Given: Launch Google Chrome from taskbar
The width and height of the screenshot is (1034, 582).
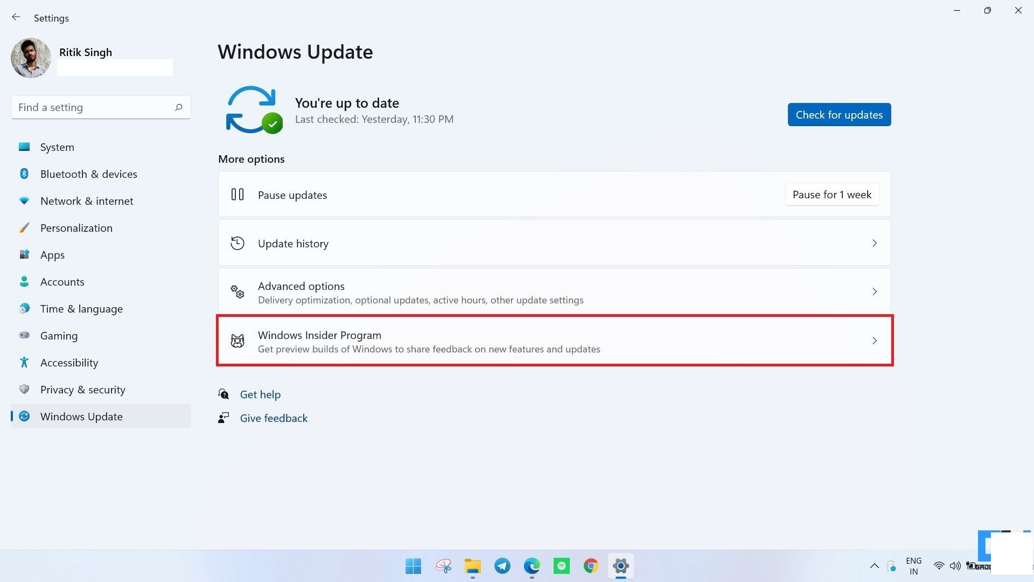Looking at the screenshot, I should pos(590,566).
